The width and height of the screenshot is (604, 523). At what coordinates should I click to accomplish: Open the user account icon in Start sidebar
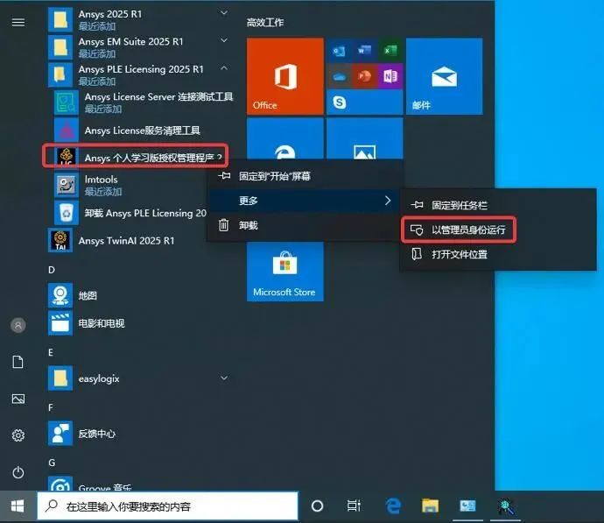18,325
